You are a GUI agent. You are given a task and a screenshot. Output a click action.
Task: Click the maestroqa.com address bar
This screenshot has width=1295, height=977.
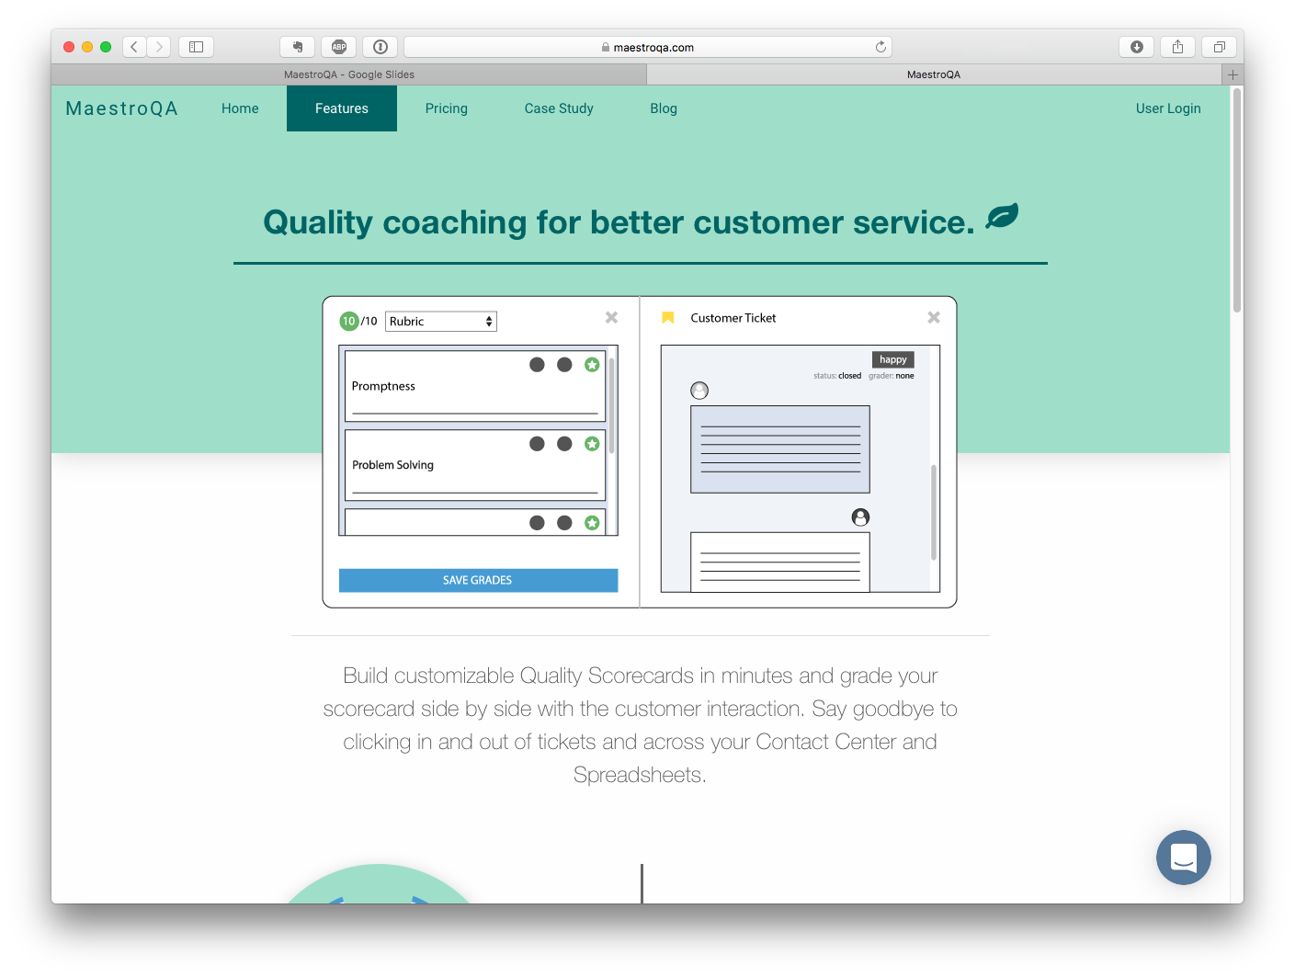pos(648,47)
